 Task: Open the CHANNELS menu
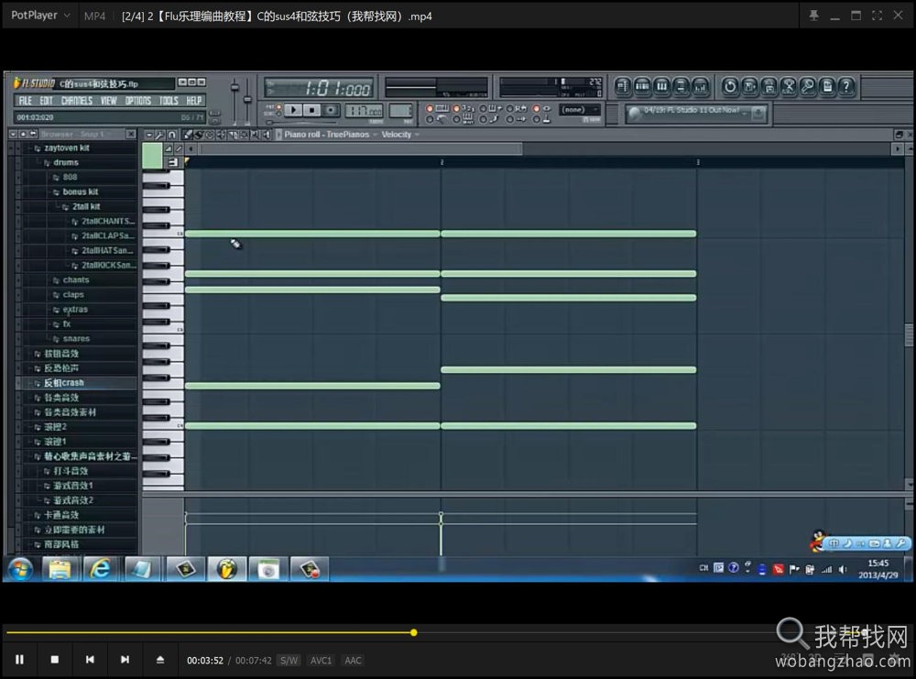77,101
